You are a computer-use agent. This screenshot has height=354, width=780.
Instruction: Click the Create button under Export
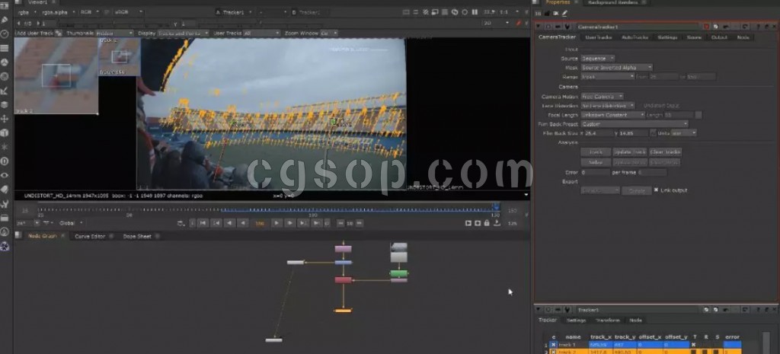pos(637,190)
